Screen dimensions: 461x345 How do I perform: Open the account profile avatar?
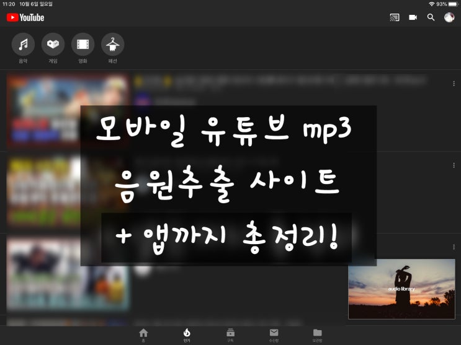[449, 17]
